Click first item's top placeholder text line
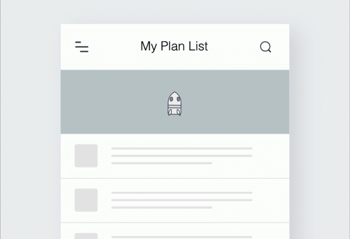The height and width of the screenshot is (239, 350). click(x=182, y=148)
